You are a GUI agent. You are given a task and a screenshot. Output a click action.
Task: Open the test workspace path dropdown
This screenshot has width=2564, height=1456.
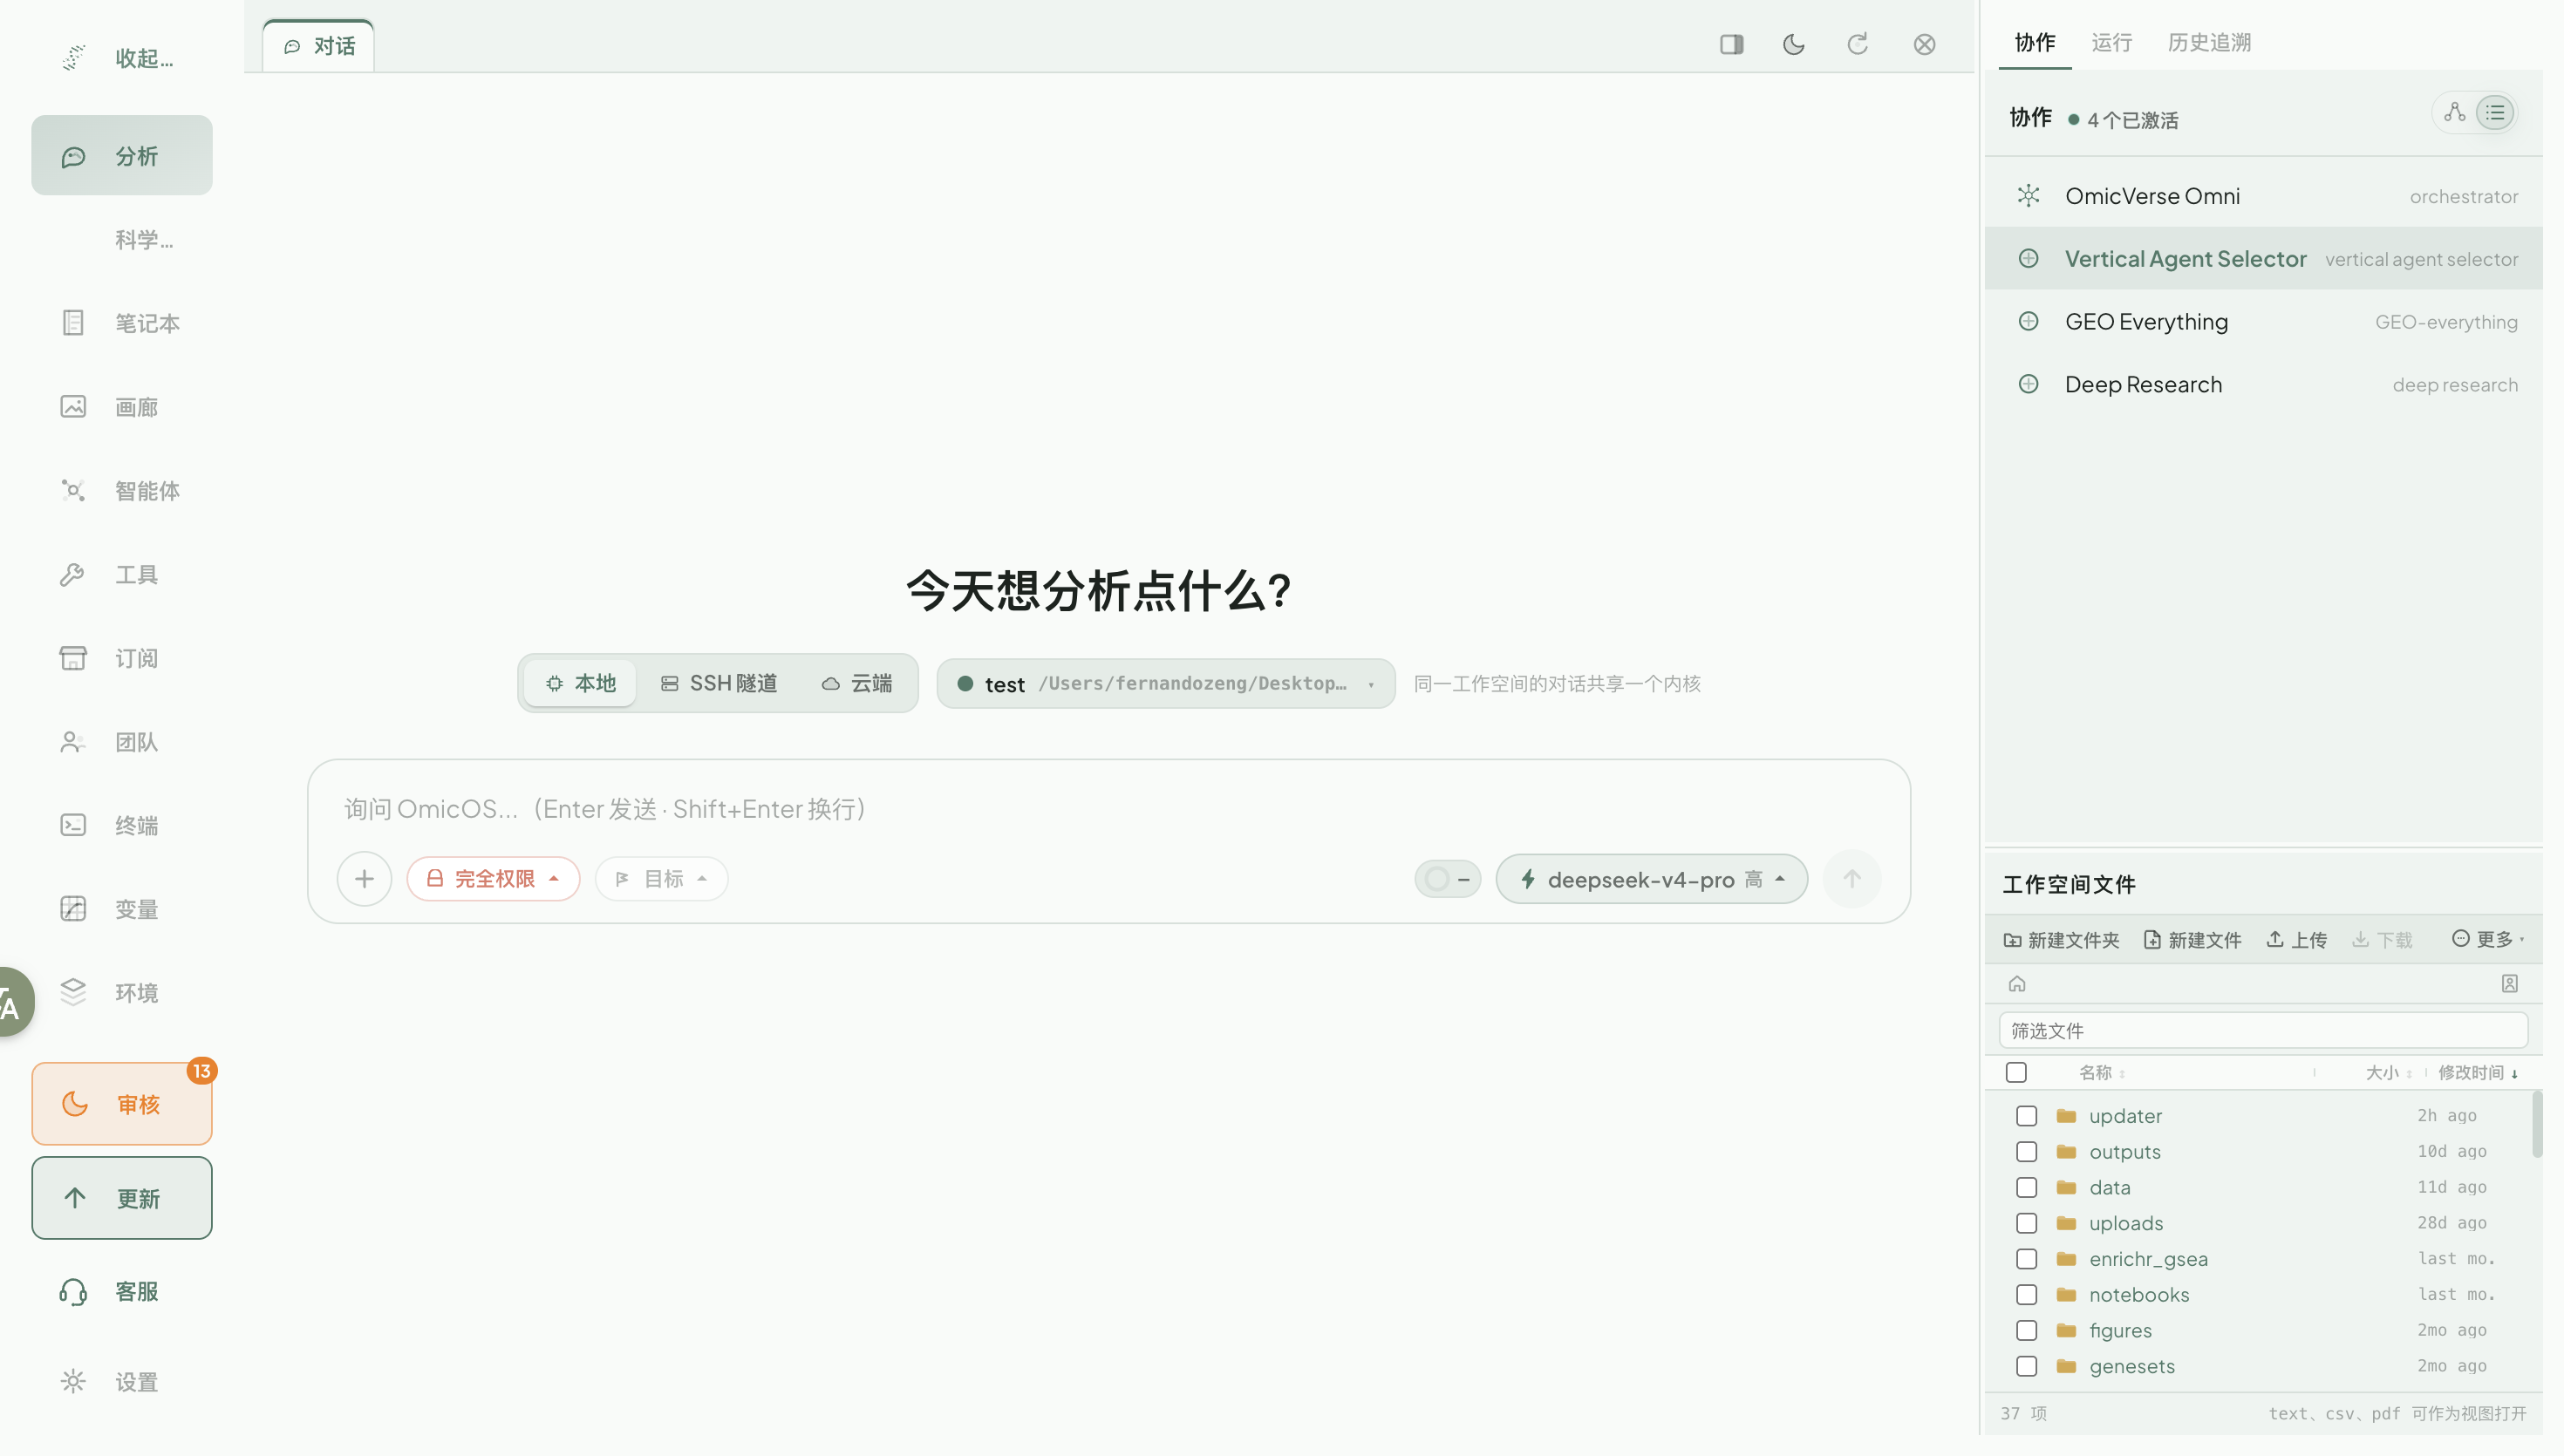coord(1166,684)
